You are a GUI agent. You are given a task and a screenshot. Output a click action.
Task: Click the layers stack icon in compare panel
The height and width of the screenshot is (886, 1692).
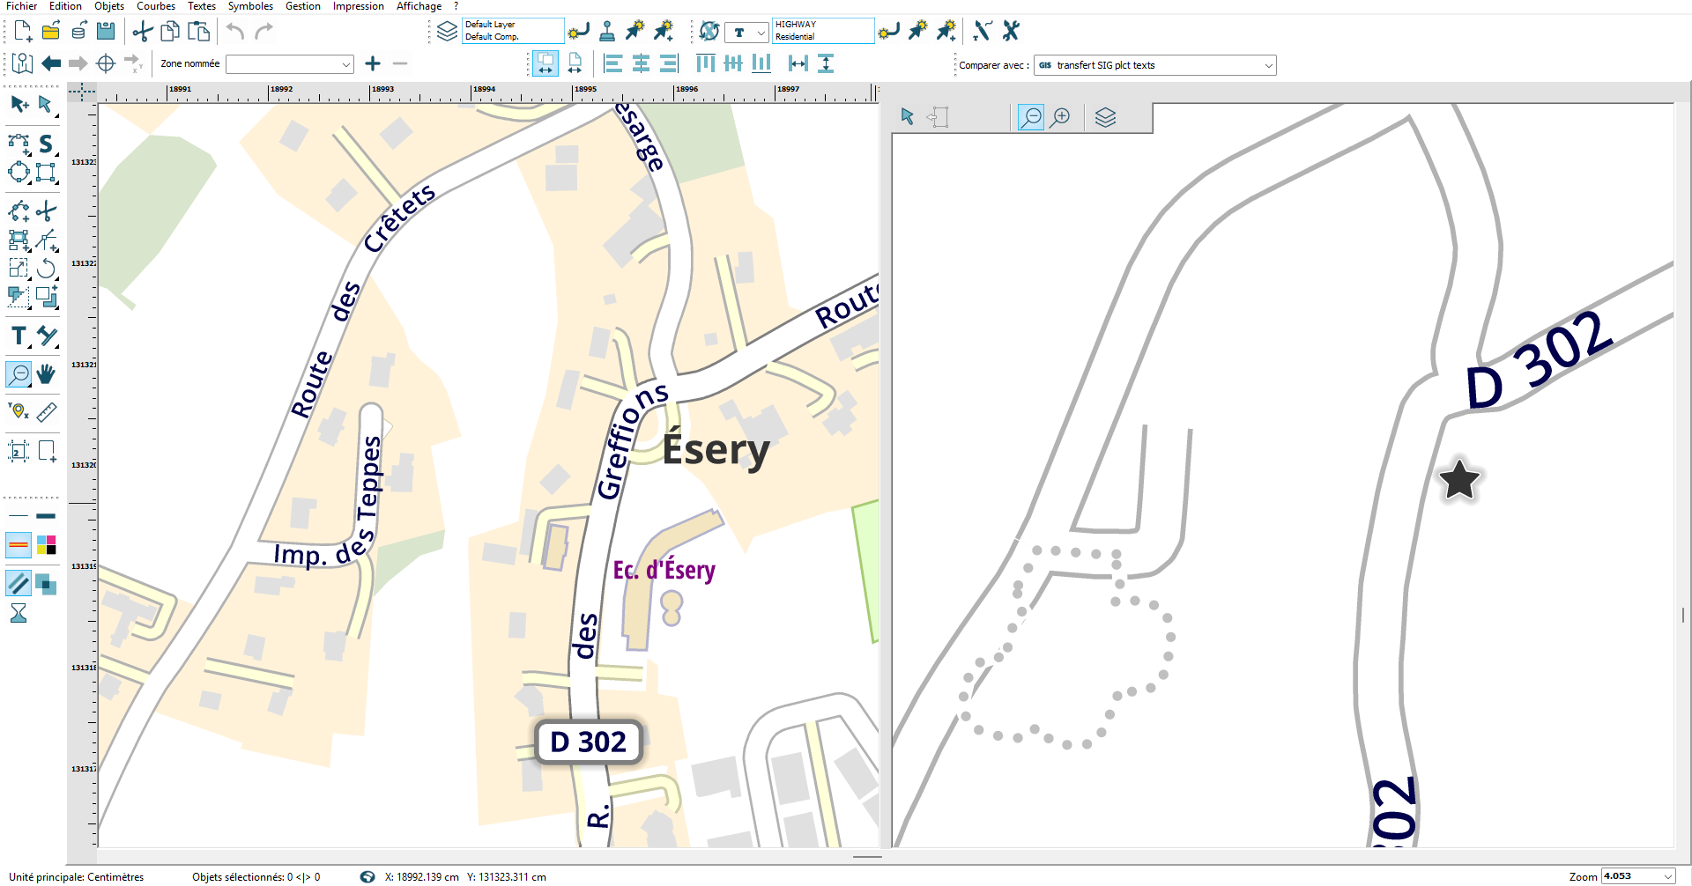click(1105, 117)
